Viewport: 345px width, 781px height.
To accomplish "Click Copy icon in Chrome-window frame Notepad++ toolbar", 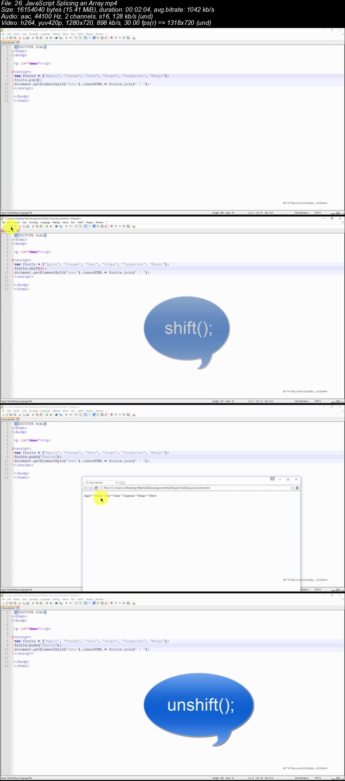I will point(37,415).
